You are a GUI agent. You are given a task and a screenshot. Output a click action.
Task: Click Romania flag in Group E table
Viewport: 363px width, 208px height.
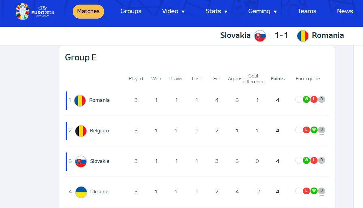click(80, 100)
